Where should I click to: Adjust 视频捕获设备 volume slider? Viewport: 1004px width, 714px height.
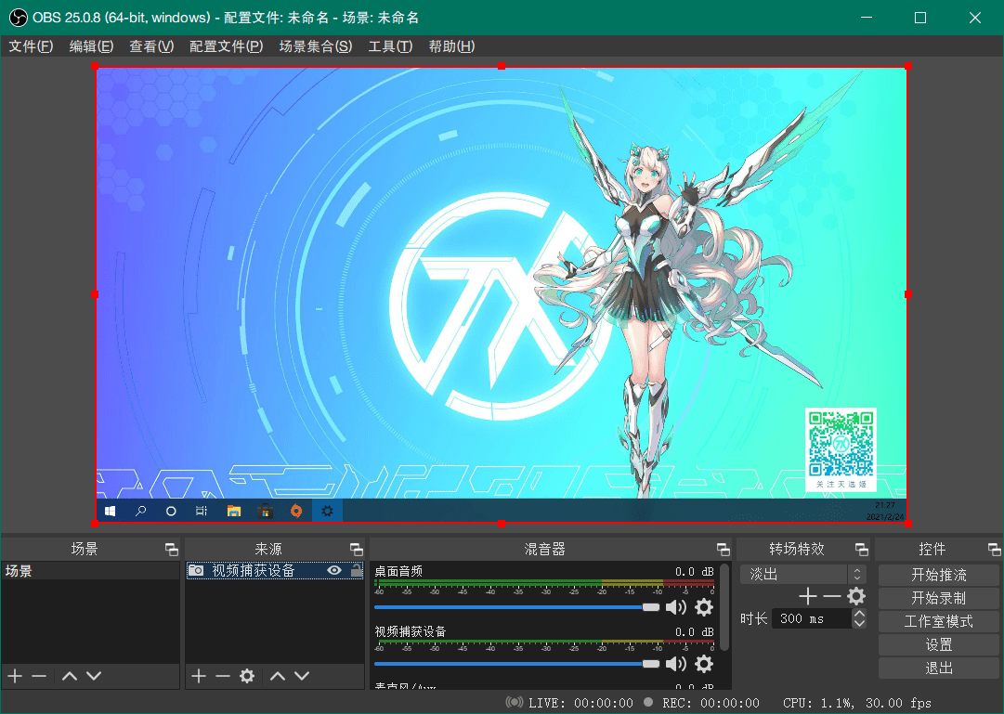(x=516, y=664)
